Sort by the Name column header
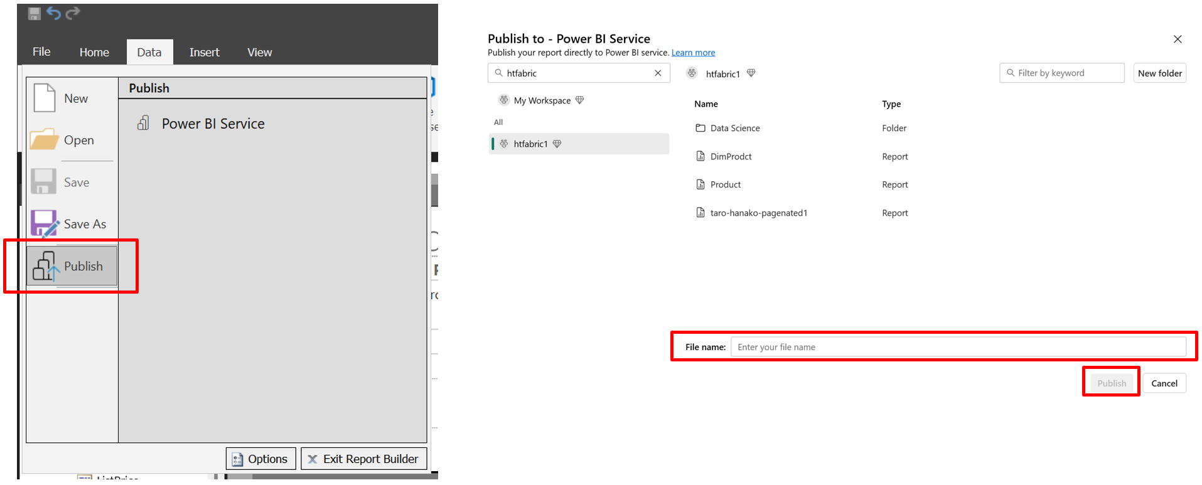Image resolution: width=1202 pixels, height=485 pixels. (x=706, y=104)
